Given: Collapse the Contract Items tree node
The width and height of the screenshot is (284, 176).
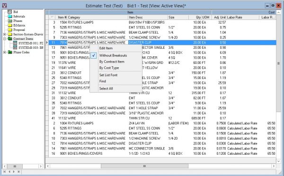Looking at the screenshot, I should pyautogui.click(x=5, y=39).
